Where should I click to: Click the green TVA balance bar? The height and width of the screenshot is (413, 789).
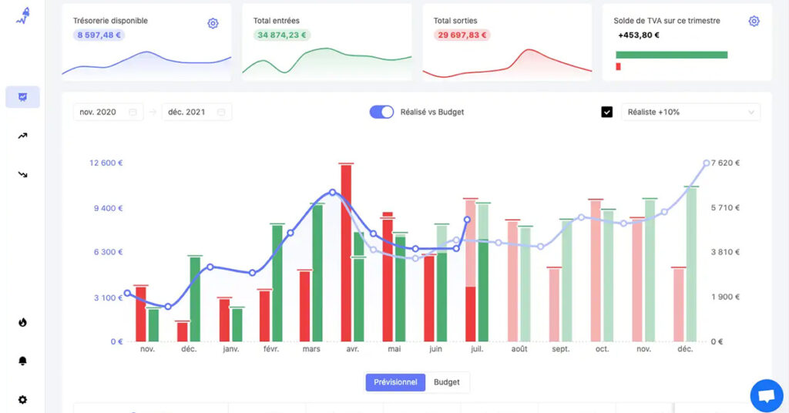pos(671,55)
